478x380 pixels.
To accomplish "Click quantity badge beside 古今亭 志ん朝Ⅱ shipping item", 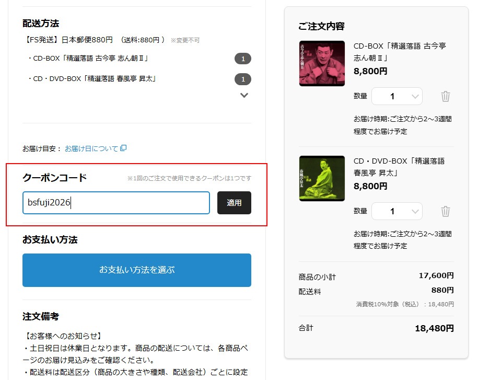I will pyautogui.click(x=243, y=59).
